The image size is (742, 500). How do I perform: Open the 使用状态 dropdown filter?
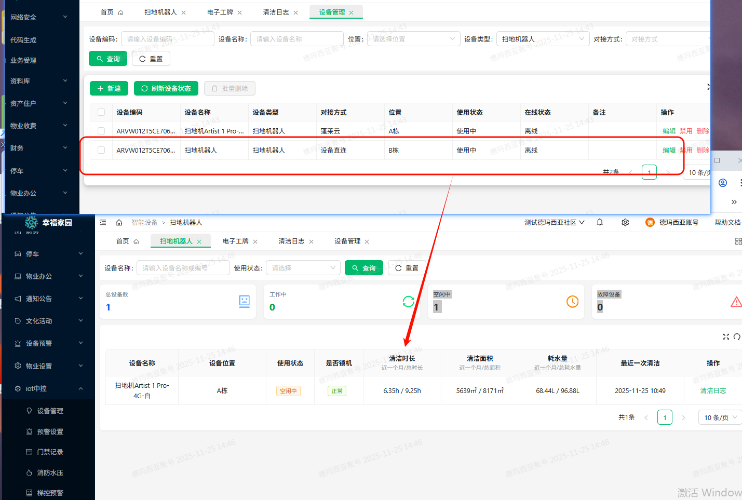pos(303,268)
